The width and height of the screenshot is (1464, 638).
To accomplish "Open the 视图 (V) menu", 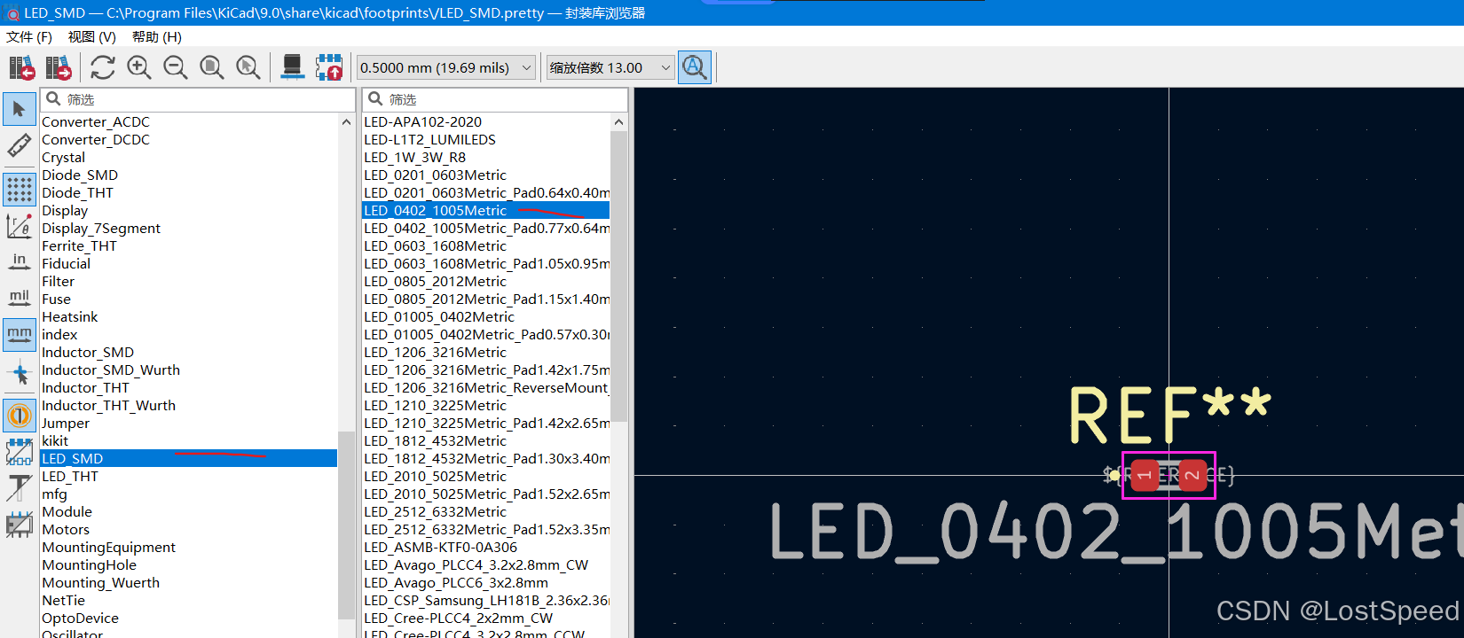I will (x=92, y=36).
